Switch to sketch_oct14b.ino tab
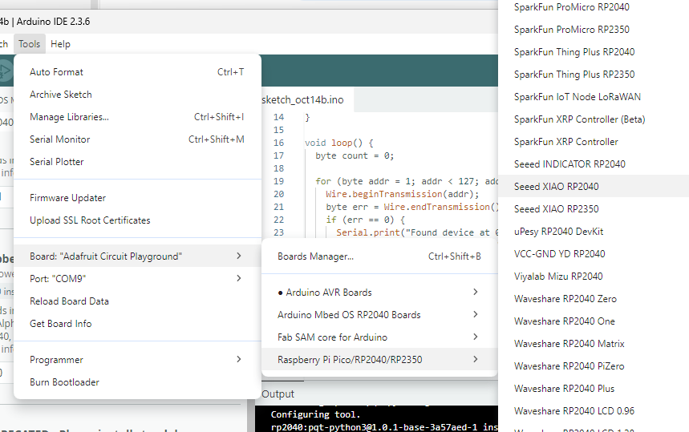 point(303,100)
